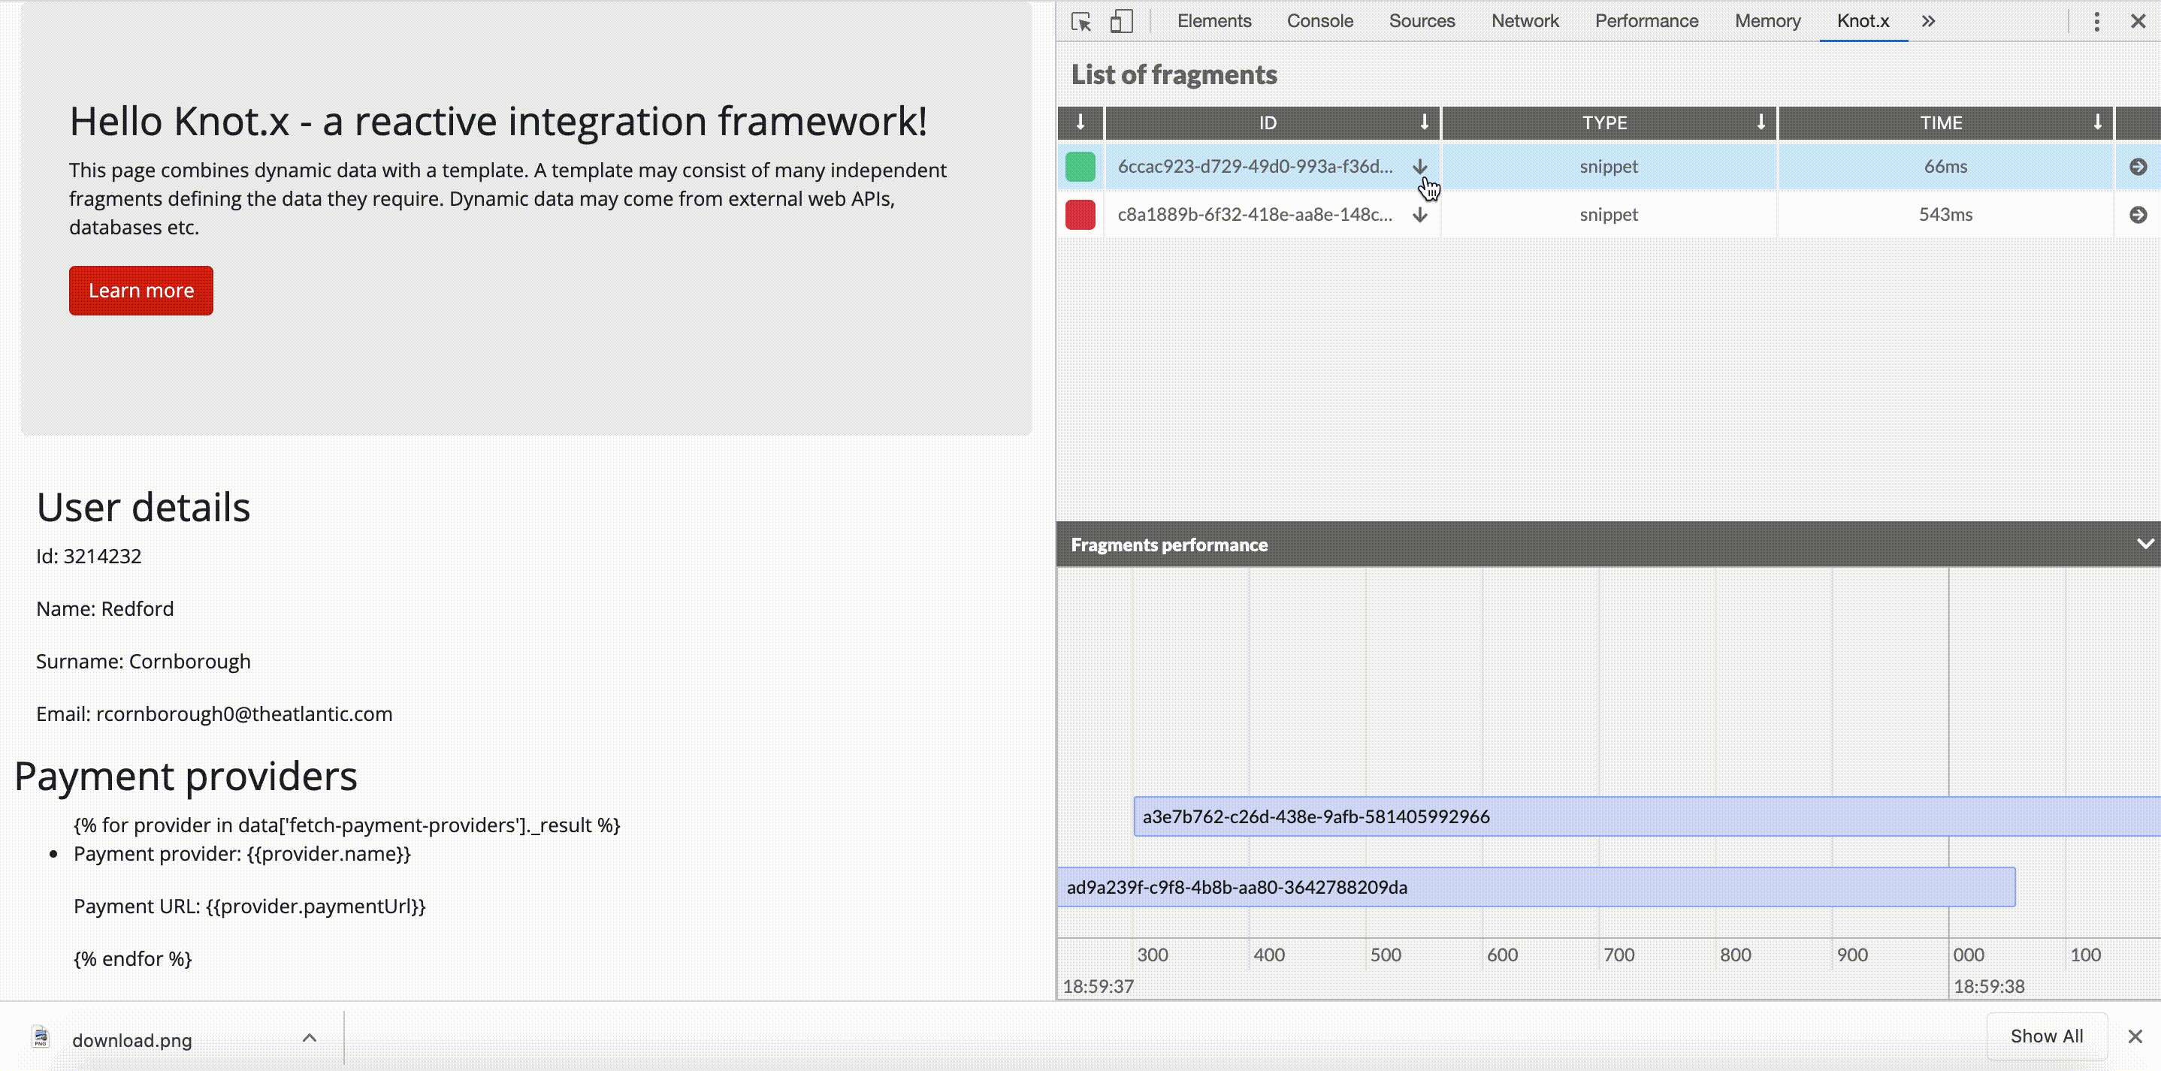Select timeline bar ad9a239f-c9f8-4b8b-aa80-3642788209da

[x=1536, y=886]
